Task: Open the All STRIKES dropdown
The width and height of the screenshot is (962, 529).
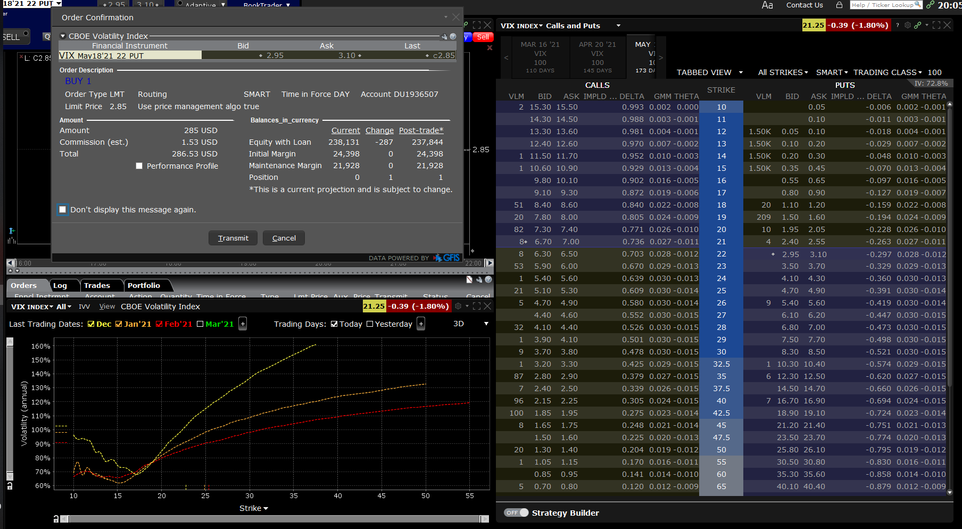Action: pyautogui.click(x=783, y=72)
